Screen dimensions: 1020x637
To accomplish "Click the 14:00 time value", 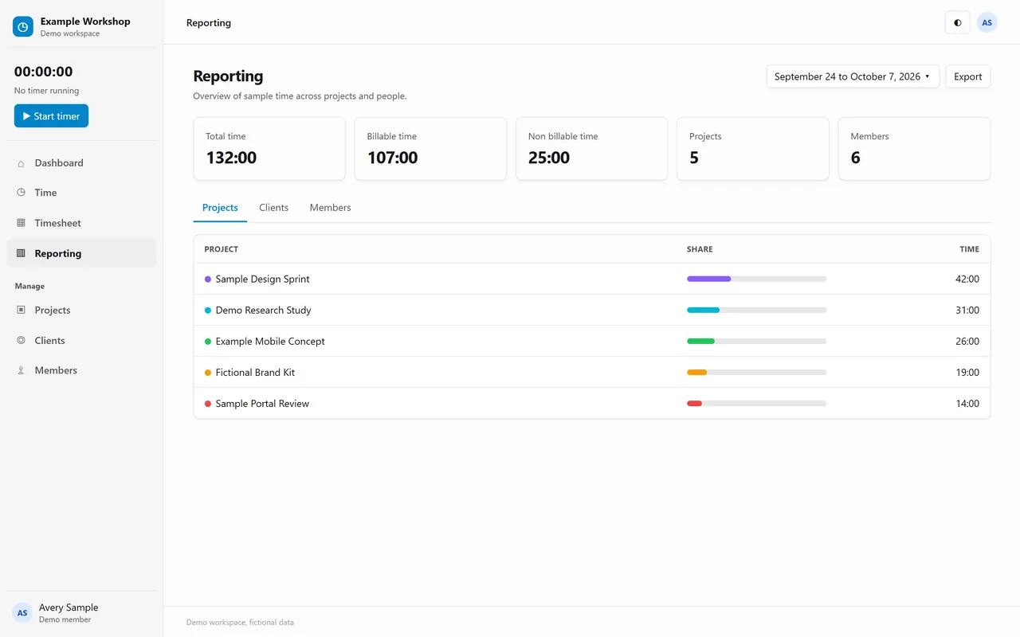I will pos(967,403).
